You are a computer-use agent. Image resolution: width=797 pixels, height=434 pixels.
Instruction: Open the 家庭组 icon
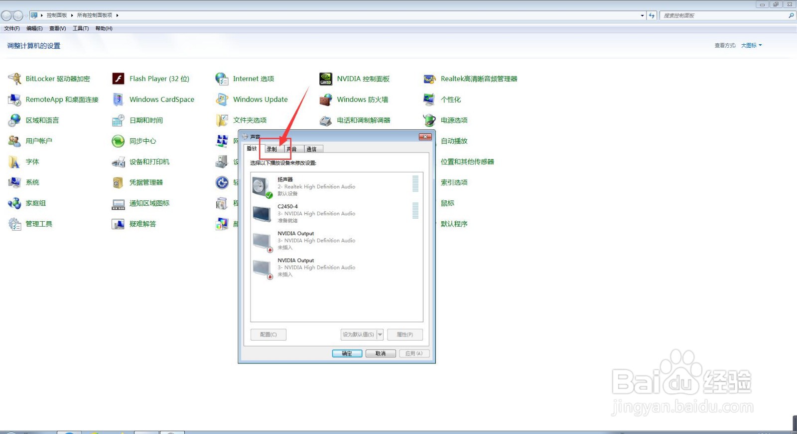[x=15, y=203]
